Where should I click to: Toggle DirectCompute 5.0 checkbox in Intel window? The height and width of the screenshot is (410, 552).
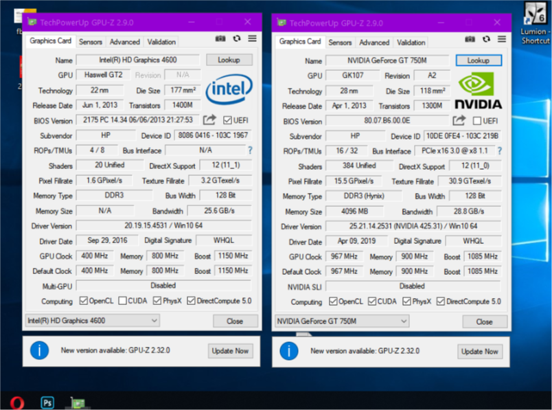[x=191, y=300]
